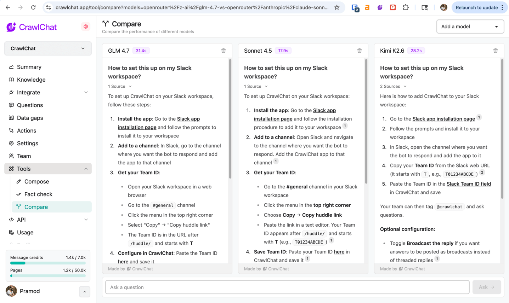Click the Ask button
The width and height of the screenshot is (509, 303).
point(487,287)
